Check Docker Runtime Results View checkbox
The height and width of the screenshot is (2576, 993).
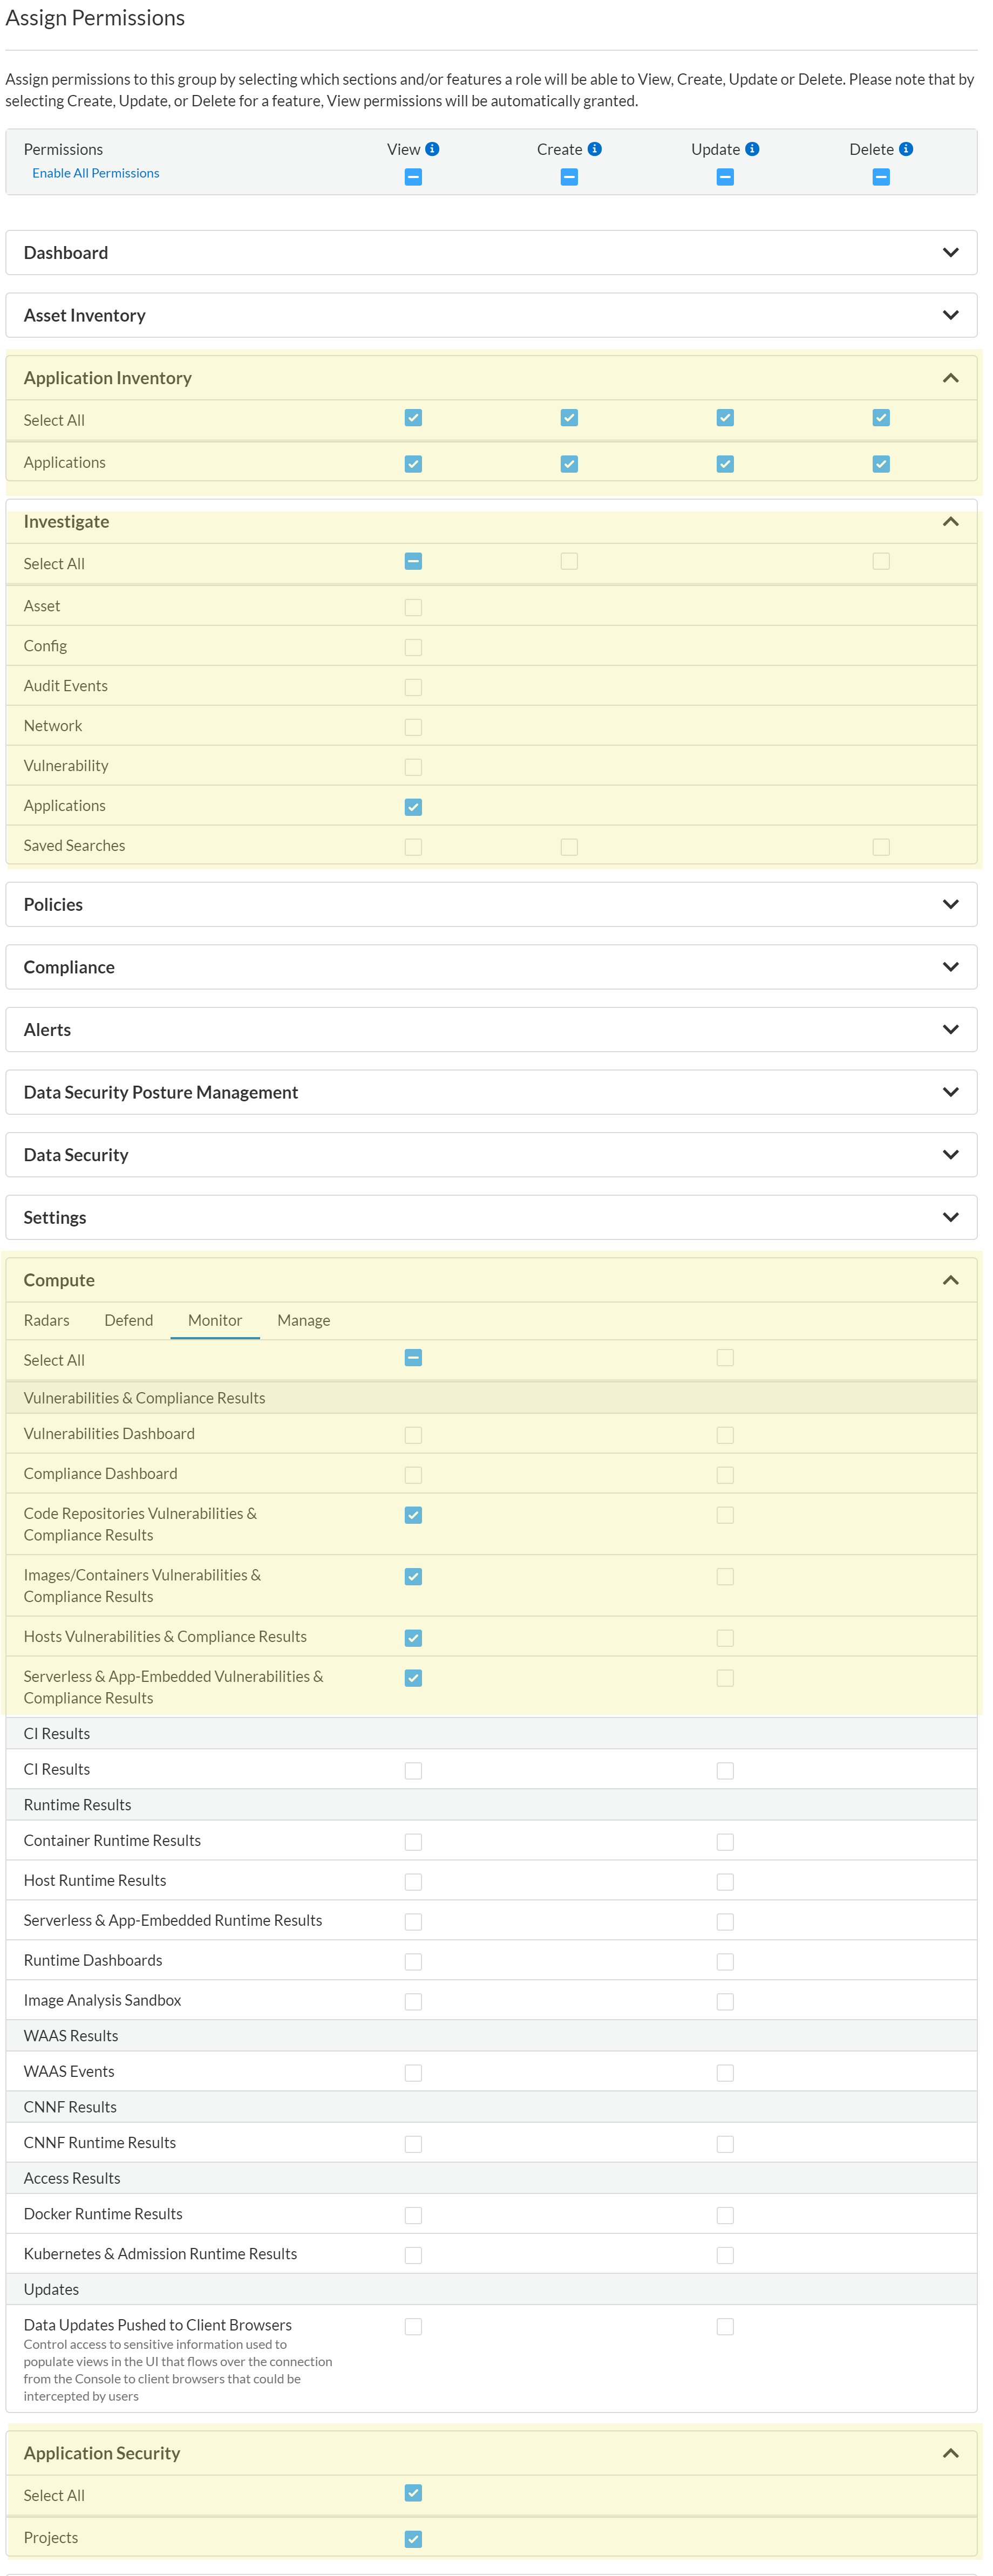413,2216
